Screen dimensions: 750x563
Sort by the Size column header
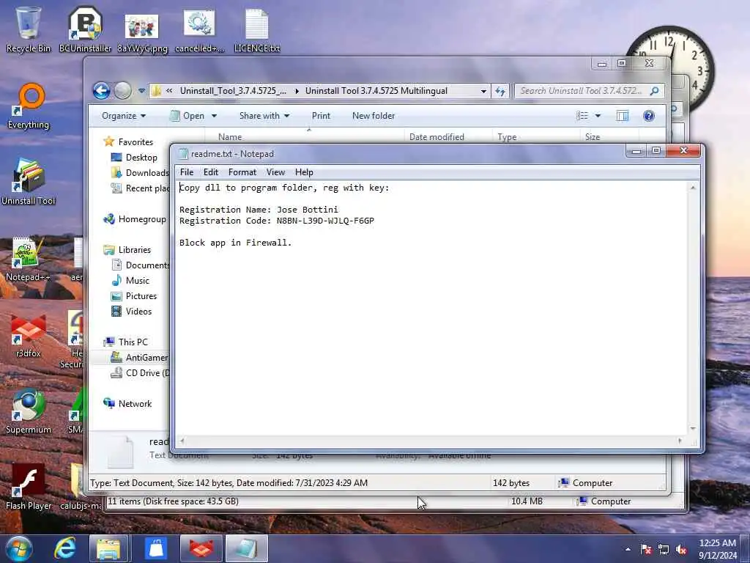click(609, 137)
